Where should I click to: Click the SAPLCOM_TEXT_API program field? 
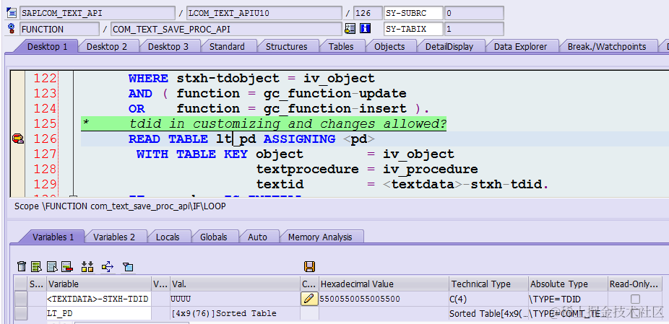(98, 13)
